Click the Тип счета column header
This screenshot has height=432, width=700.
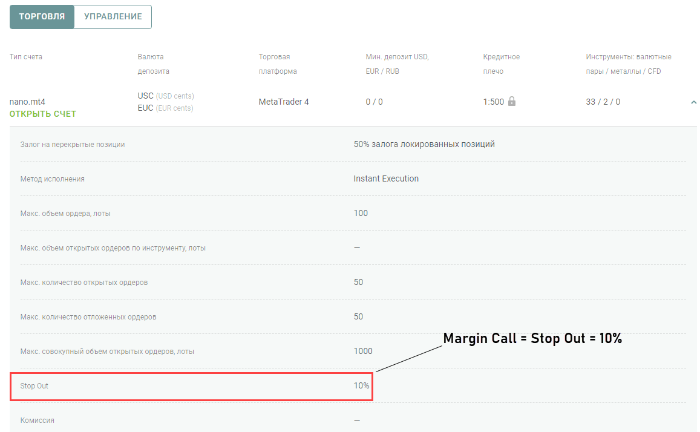(x=26, y=57)
